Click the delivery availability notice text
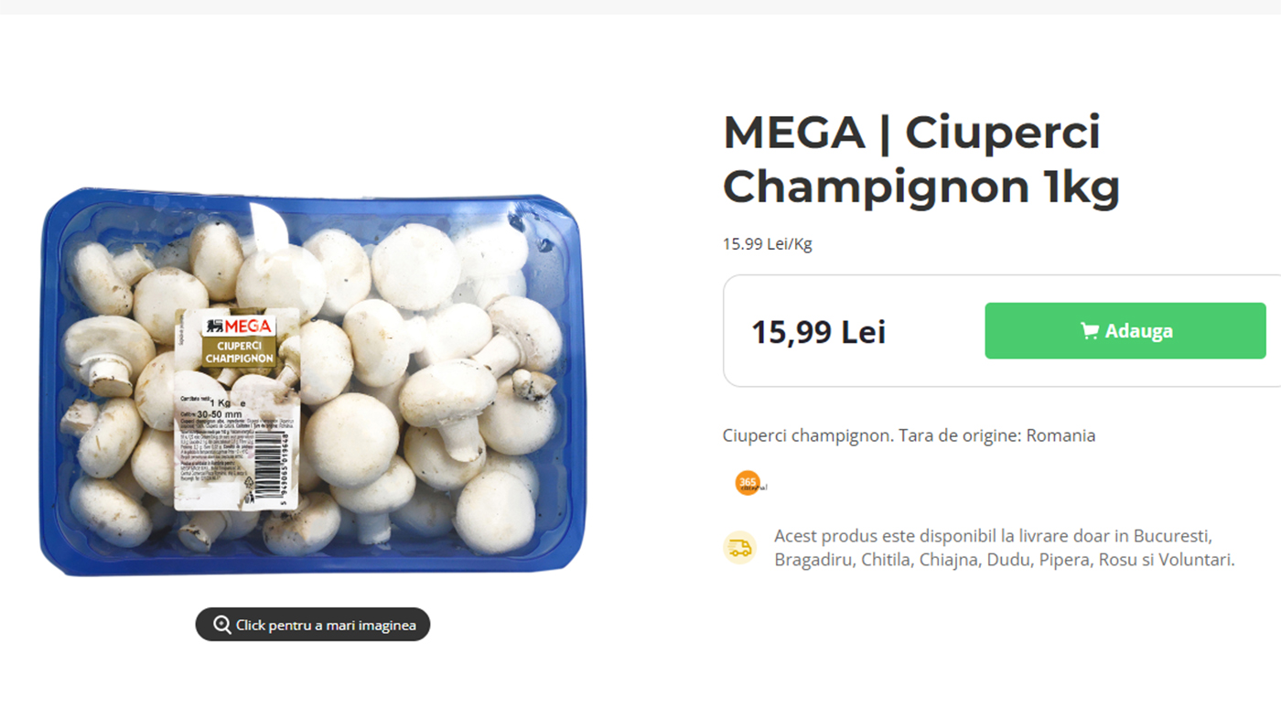Image resolution: width=1281 pixels, height=718 pixels. [x=1005, y=547]
